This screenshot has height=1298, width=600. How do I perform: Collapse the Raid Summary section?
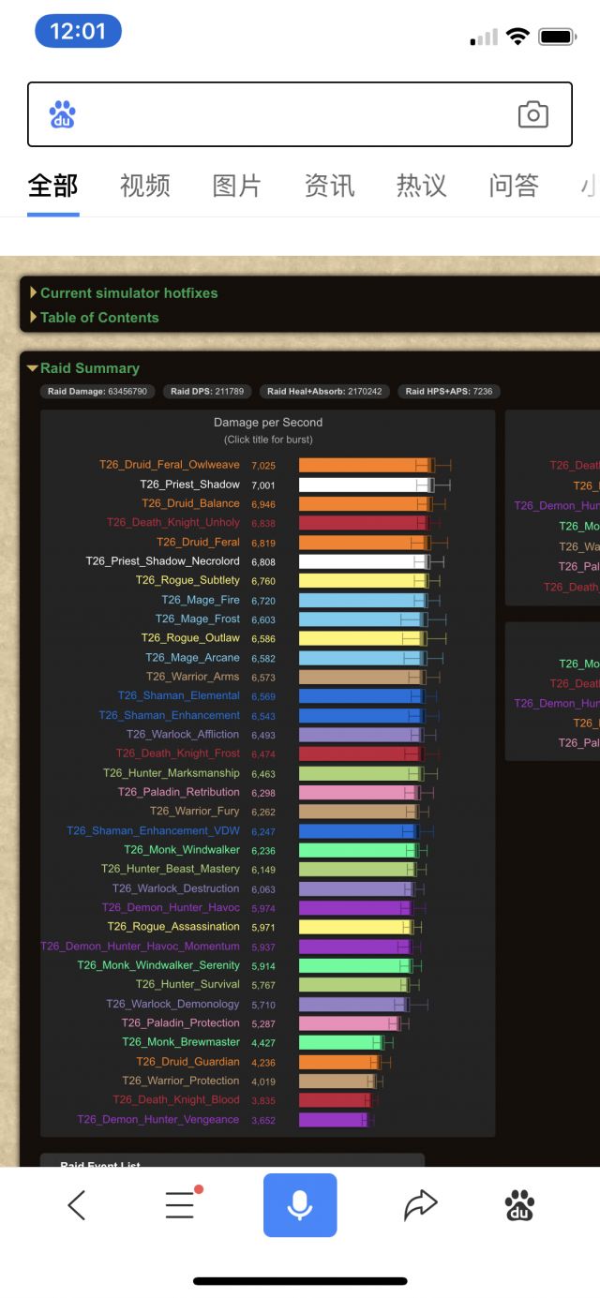[x=89, y=368]
